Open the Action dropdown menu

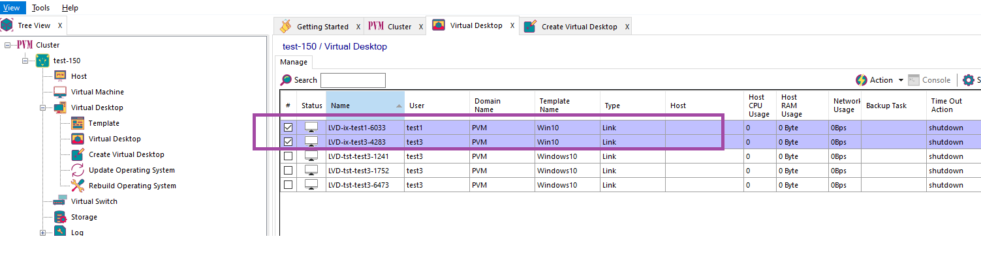pos(901,80)
